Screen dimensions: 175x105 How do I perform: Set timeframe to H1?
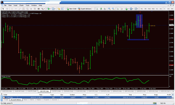pyautogui.click(x=157, y=9)
